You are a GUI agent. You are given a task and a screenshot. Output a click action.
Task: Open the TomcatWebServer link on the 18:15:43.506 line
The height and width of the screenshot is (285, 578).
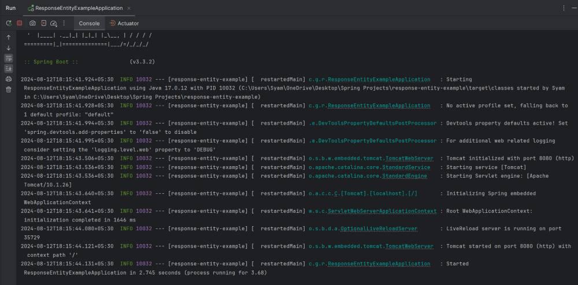(x=409, y=159)
